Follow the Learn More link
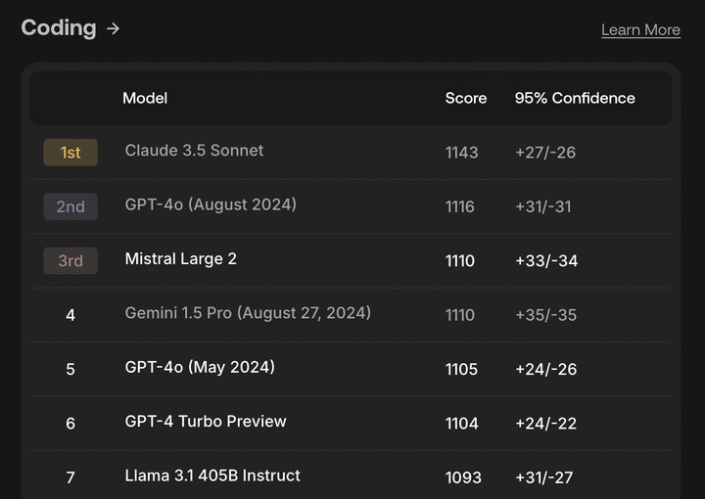Screen dimensions: 705x499 640,30
